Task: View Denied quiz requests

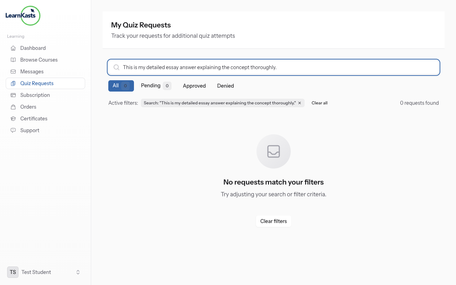Action: point(225,85)
